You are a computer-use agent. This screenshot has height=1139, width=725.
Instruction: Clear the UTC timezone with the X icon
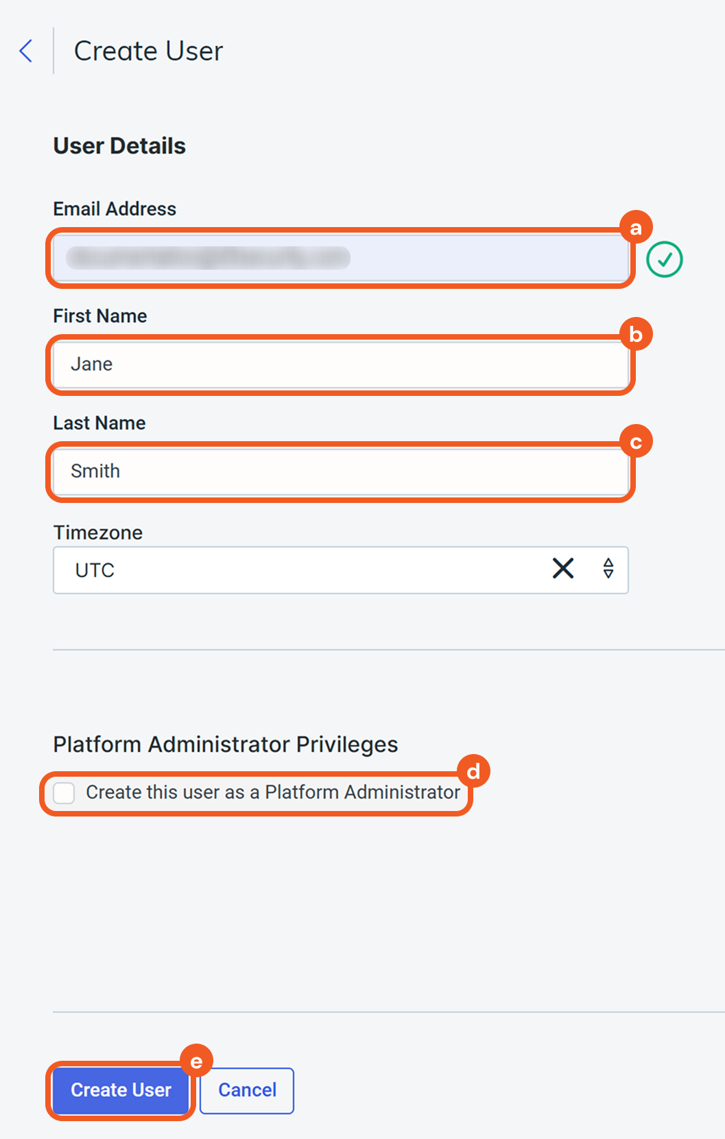pyautogui.click(x=562, y=568)
